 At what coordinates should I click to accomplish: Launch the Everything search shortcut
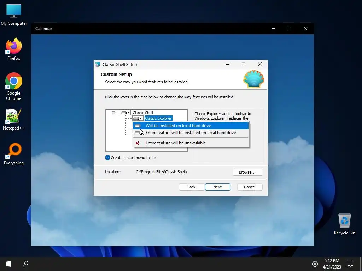[x=14, y=154]
